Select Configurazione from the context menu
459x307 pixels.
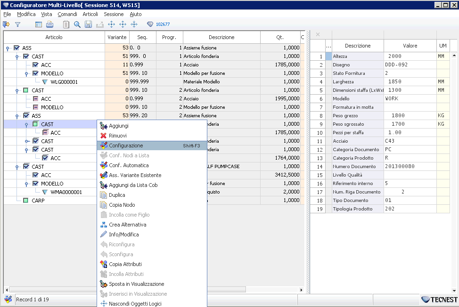pyautogui.click(x=152, y=145)
